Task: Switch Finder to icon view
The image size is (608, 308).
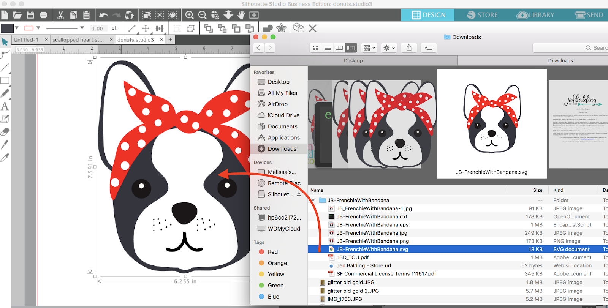Action: [x=315, y=47]
